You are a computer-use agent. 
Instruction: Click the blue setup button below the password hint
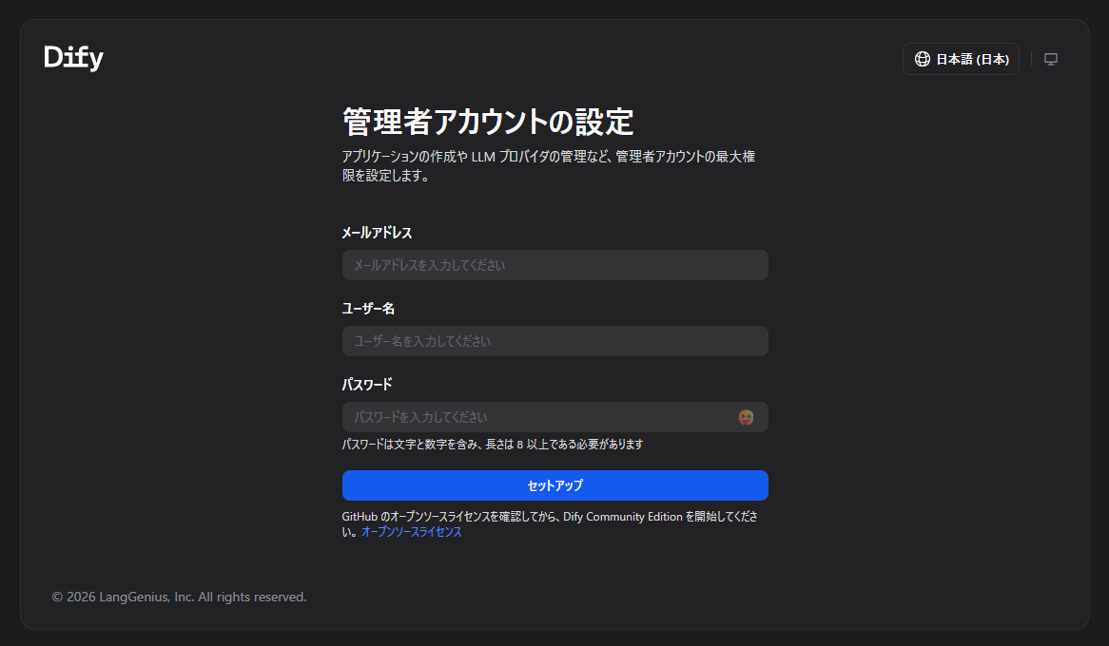(554, 485)
